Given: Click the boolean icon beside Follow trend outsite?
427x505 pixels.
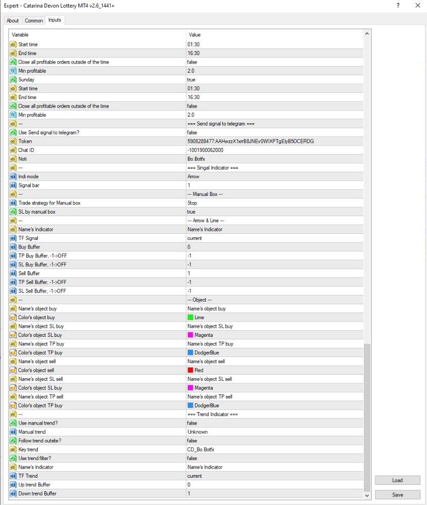Looking at the screenshot, I should click(13, 440).
